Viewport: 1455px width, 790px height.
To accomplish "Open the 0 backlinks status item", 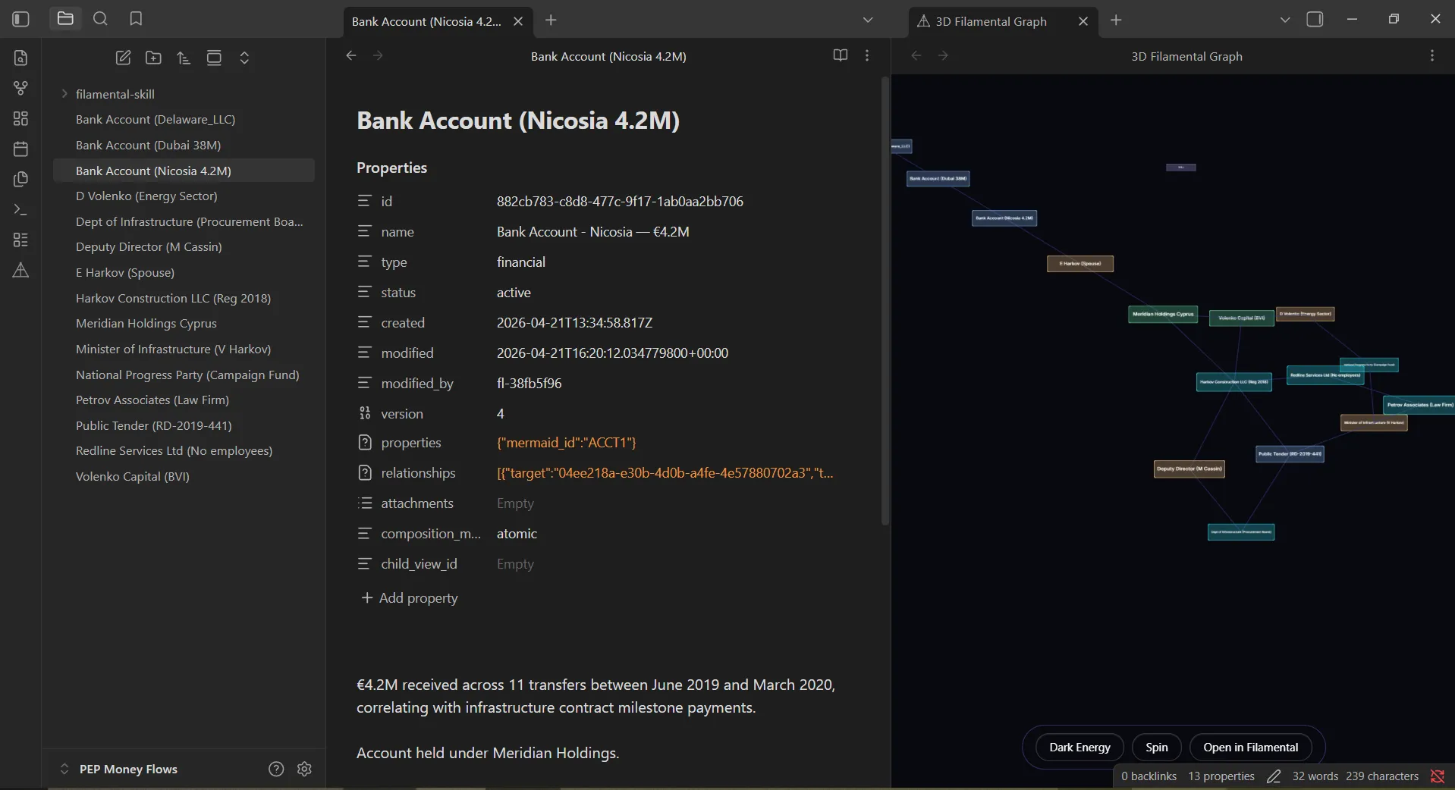I will [x=1149, y=776].
